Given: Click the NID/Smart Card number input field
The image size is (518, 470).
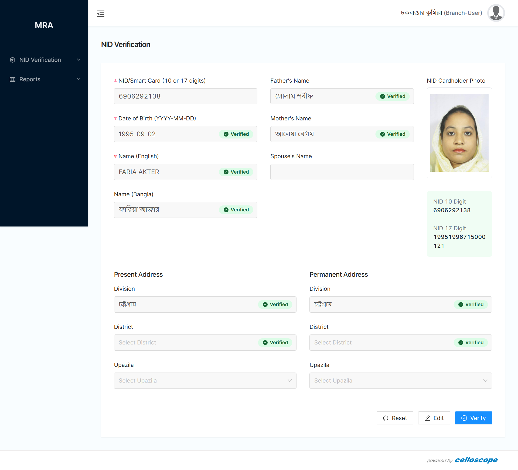Looking at the screenshot, I should 185,96.
